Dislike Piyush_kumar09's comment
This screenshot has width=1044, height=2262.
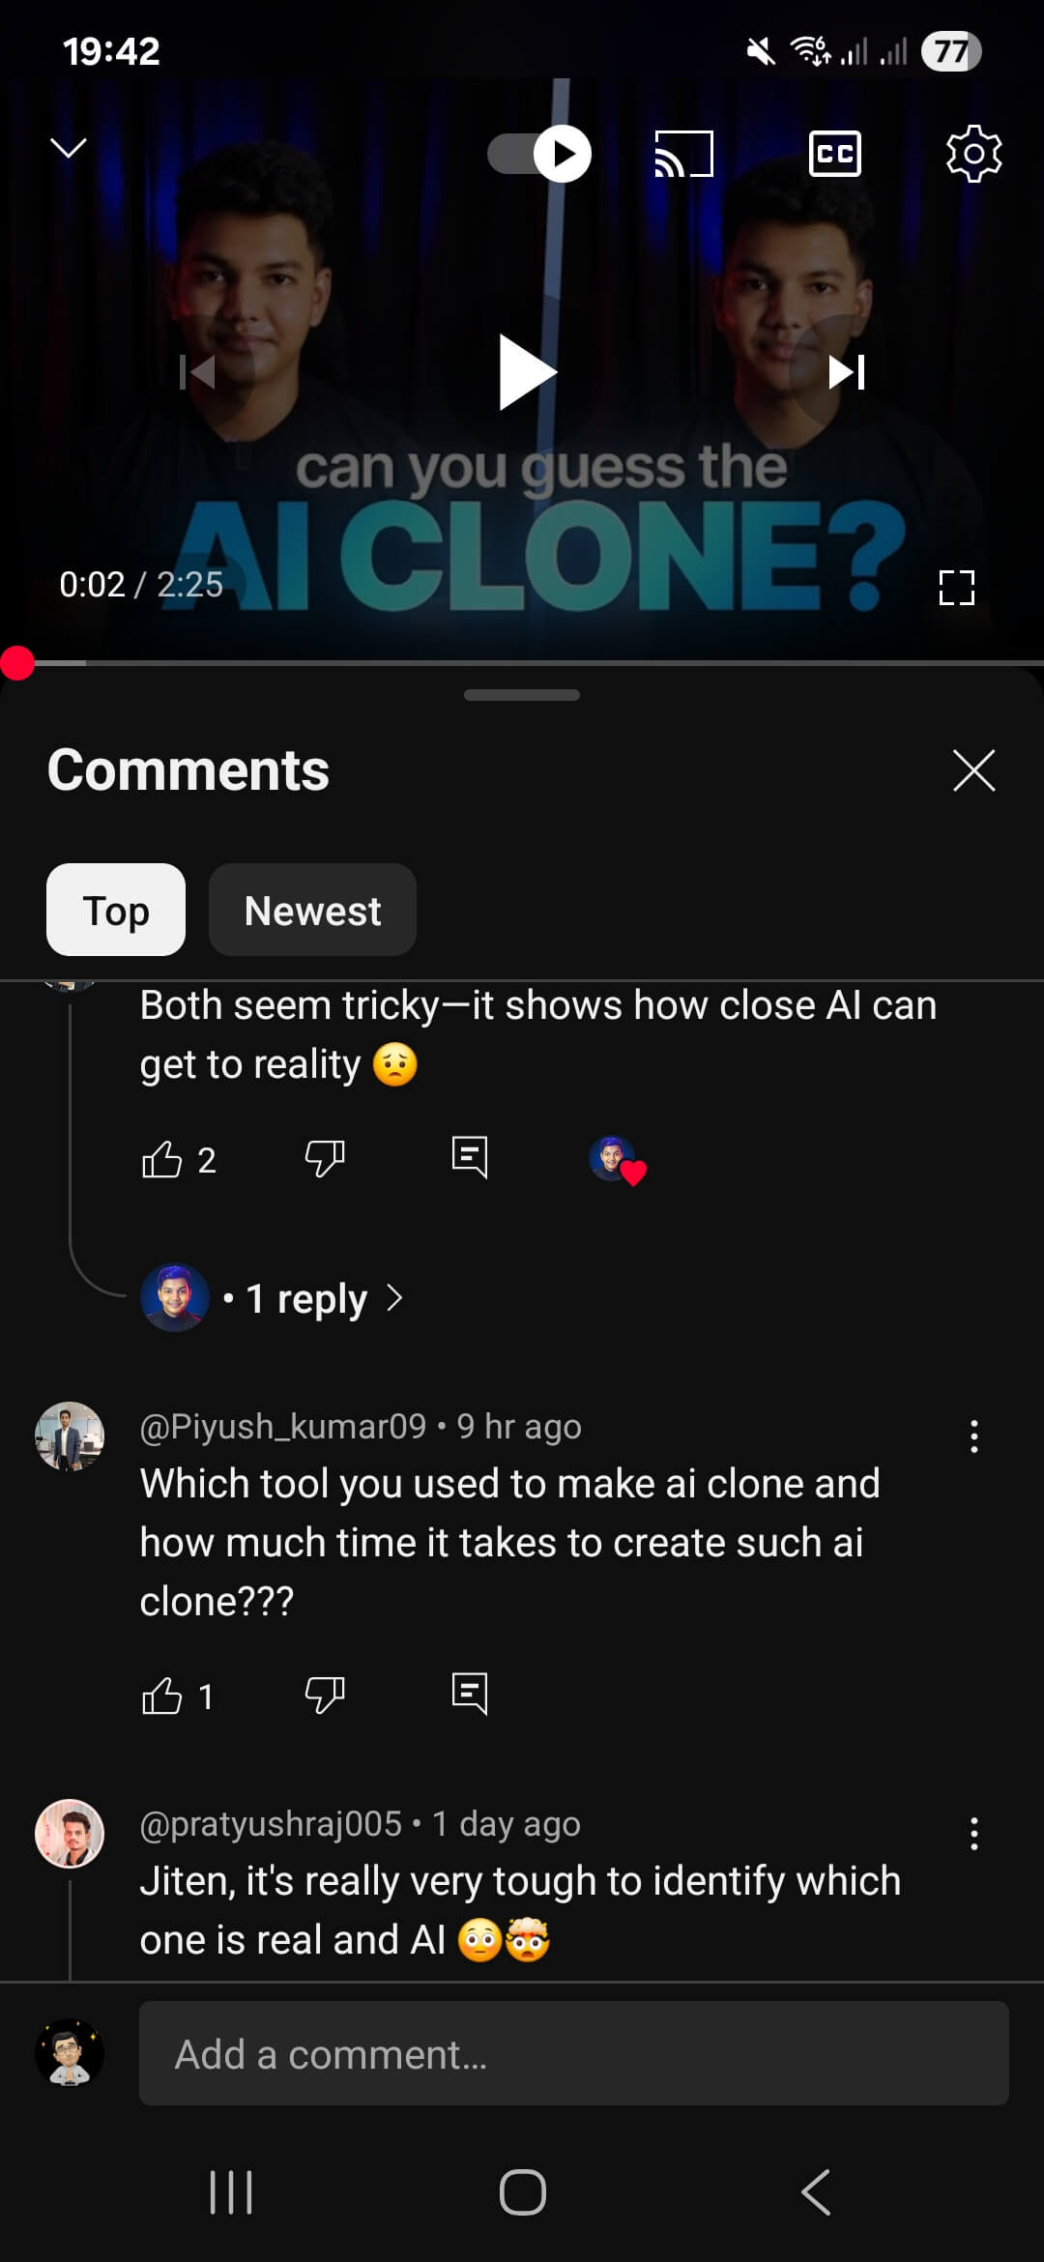pos(325,1695)
